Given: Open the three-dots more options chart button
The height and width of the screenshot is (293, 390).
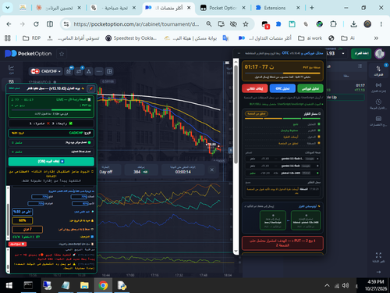Looking at the screenshot, I should 99,71.
